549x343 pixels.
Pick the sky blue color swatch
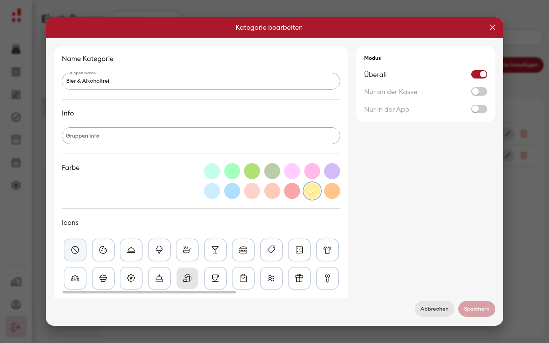tap(232, 191)
